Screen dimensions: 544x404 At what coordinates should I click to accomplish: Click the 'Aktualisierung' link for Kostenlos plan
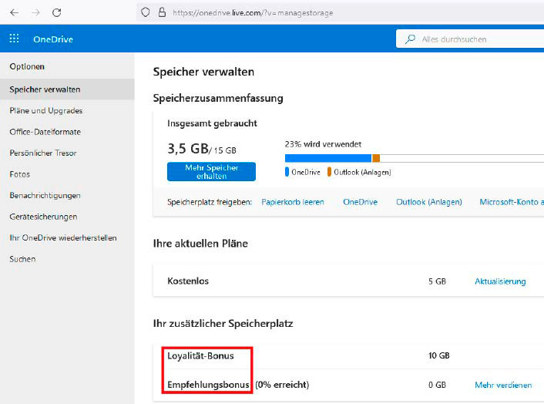(x=500, y=281)
